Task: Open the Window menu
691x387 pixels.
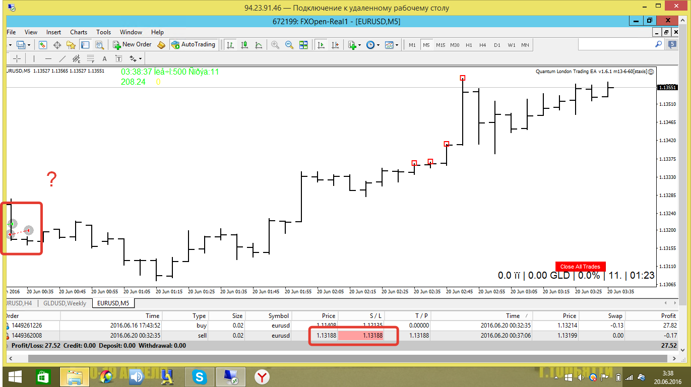Action: click(131, 32)
